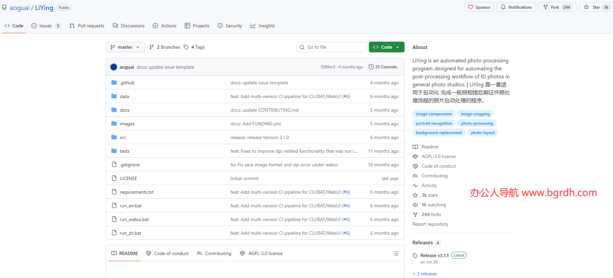The height and width of the screenshot is (278, 613).
Task: Open the README outline list icon
Action: click(x=396, y=253)
